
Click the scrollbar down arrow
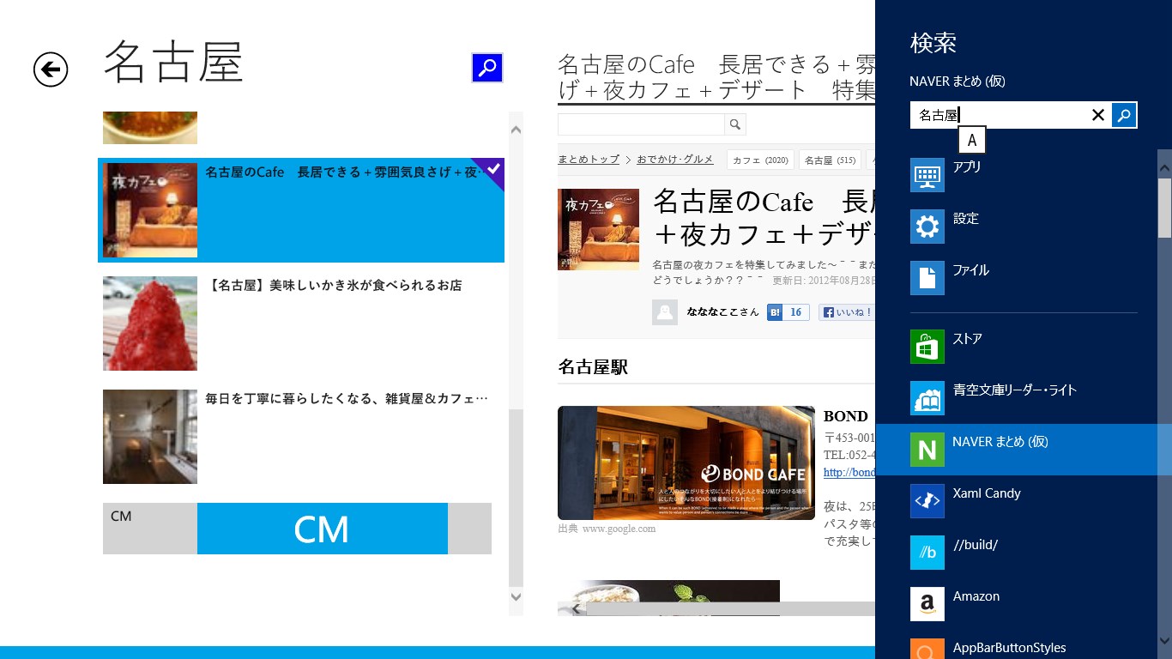(x=516, y=596)
